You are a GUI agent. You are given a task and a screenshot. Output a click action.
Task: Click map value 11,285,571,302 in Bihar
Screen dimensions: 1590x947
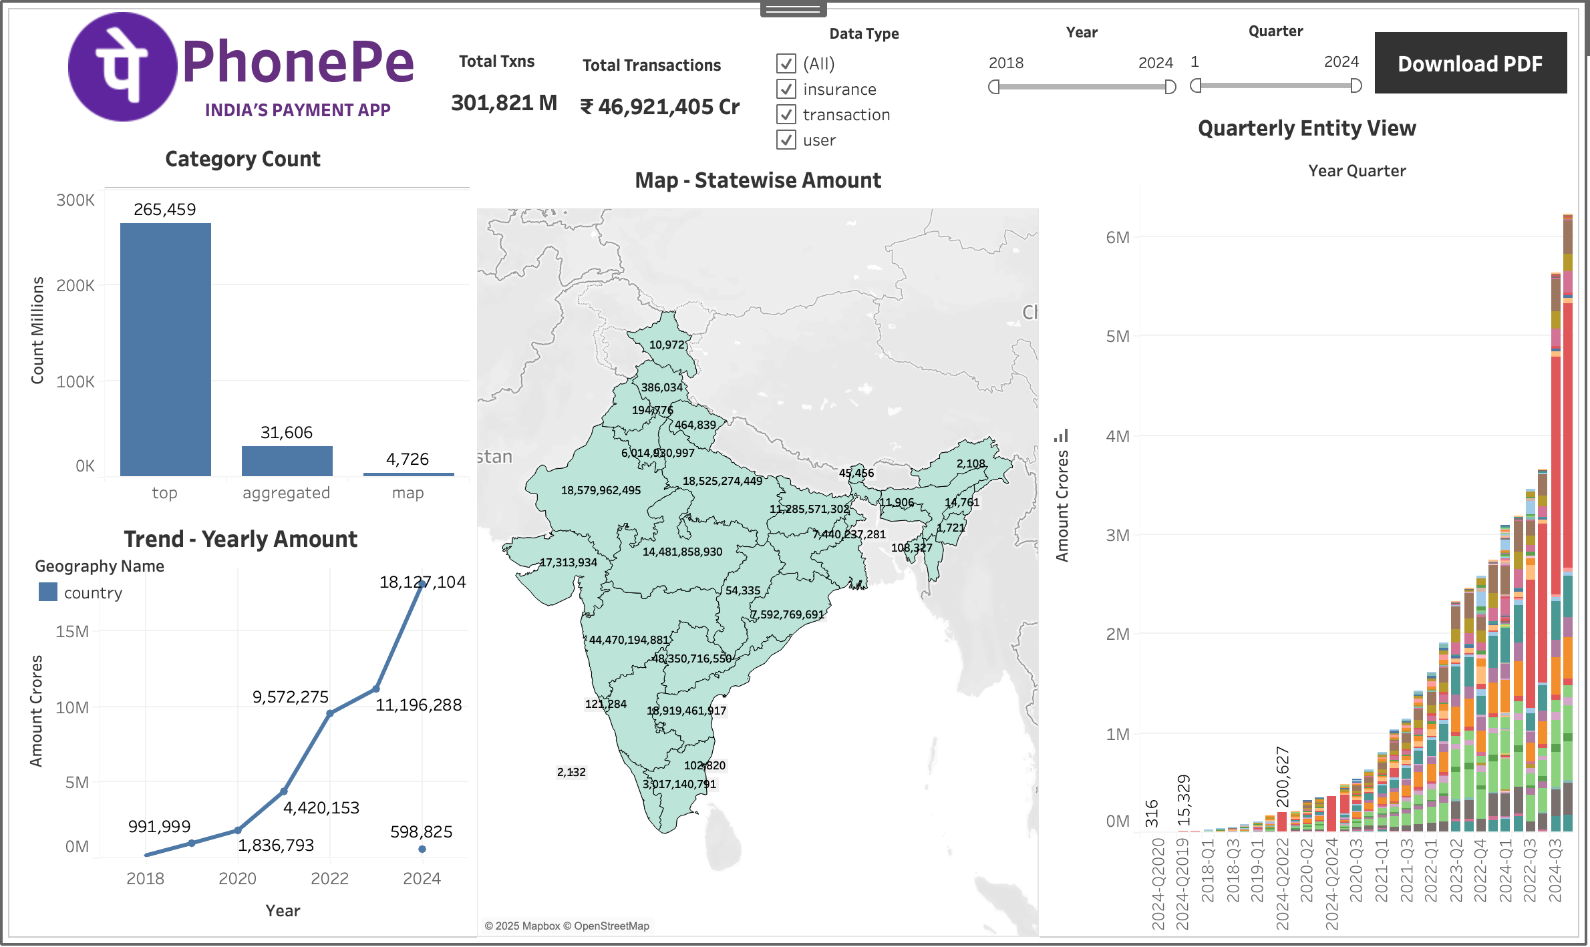click(x=809, y=509)
